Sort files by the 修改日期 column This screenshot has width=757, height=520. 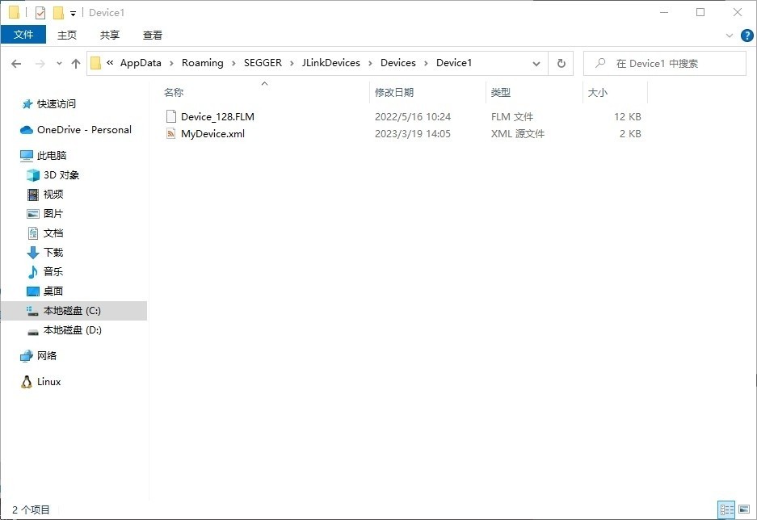pyautogui.click(x=394, y=93)
